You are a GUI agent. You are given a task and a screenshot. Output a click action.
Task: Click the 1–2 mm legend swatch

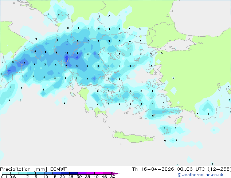click(23, 173)
